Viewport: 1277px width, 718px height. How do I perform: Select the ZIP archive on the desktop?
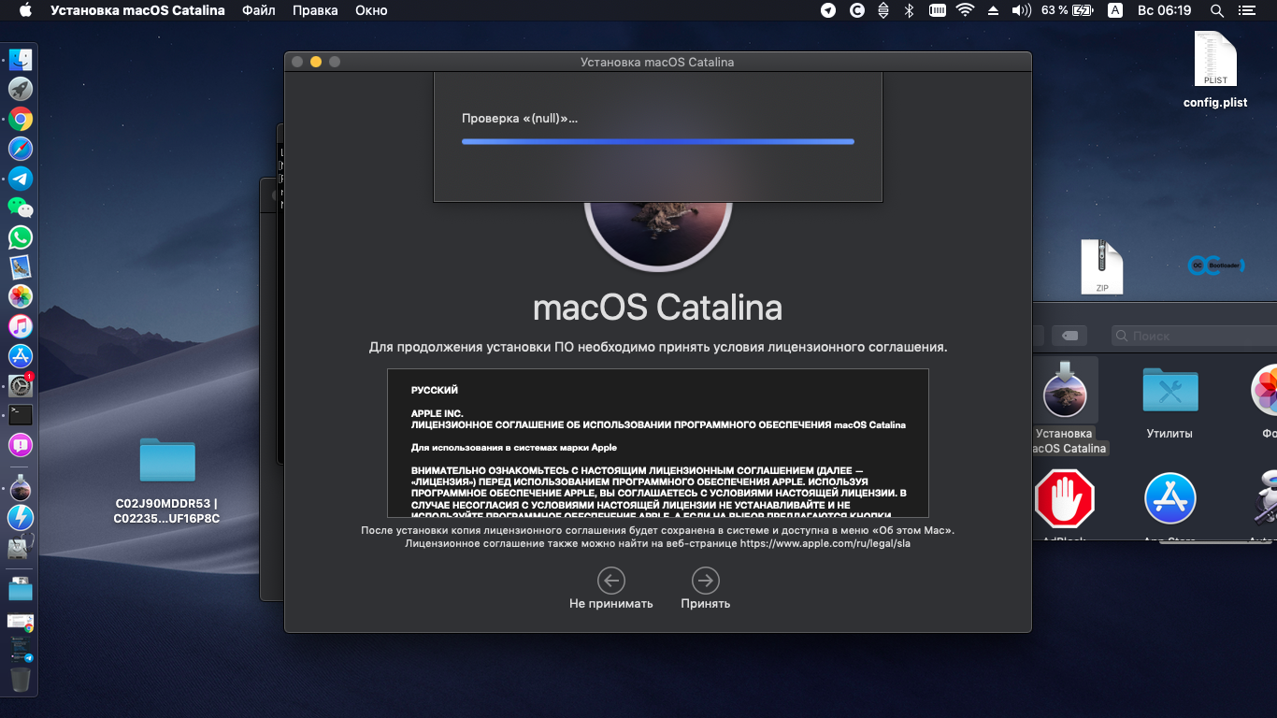[x=1102, y=266]
